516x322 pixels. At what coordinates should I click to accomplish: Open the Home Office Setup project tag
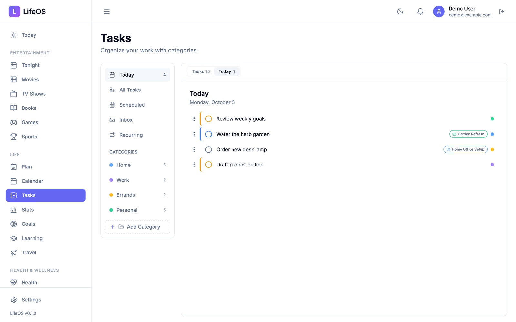click(465, 149)
